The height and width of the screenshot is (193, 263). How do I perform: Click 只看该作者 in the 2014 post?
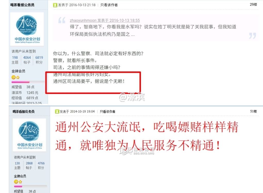click(108, 111)
